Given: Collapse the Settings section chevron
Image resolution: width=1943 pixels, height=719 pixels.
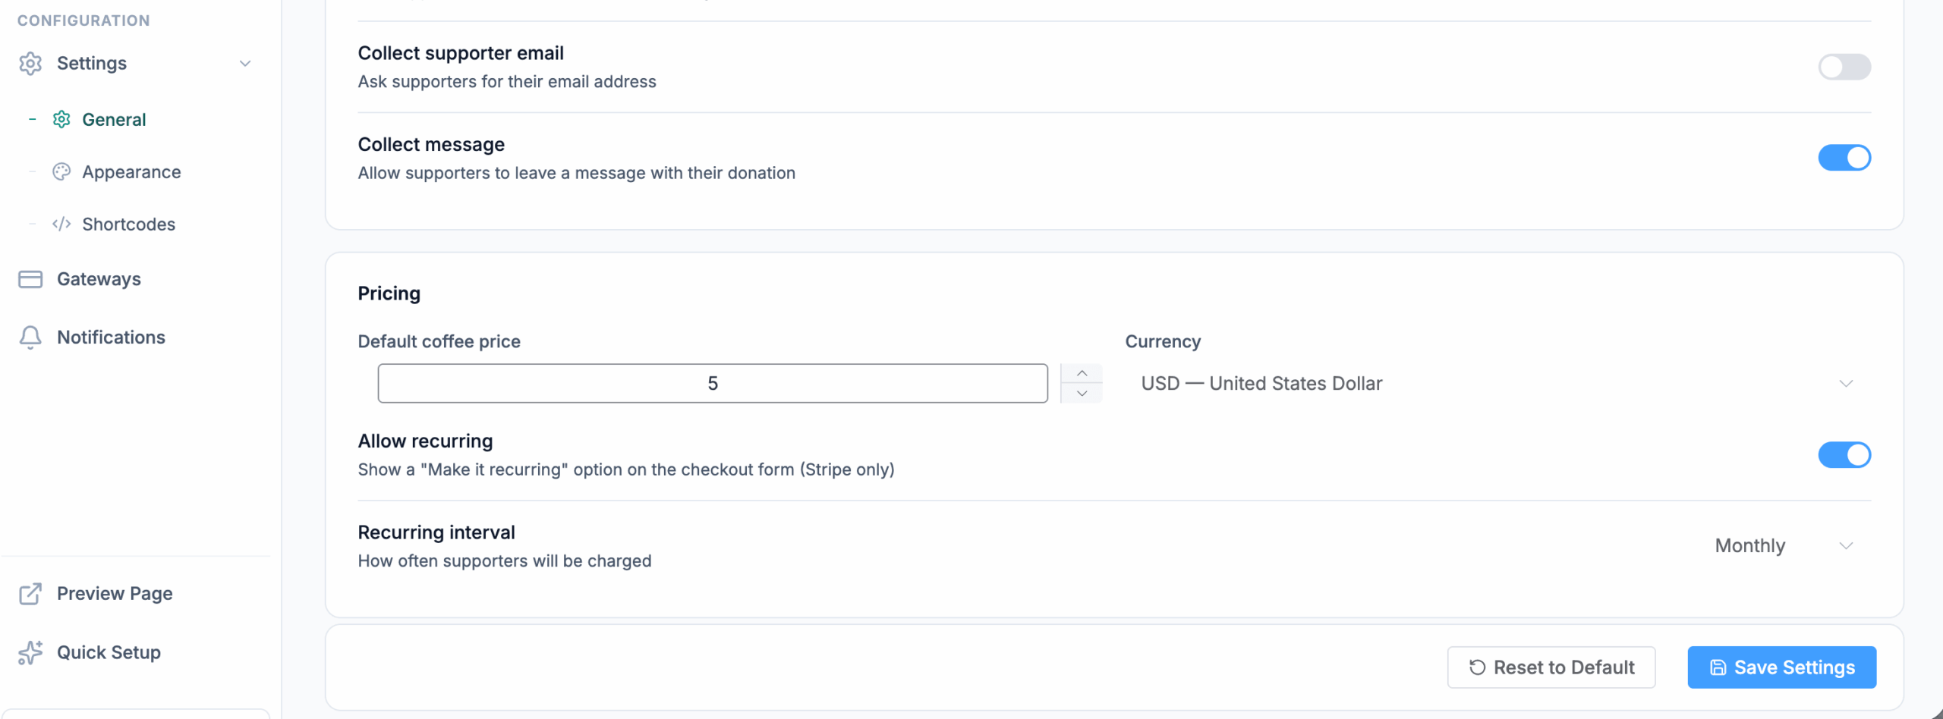Looking at the screenshot, I should point(245,64).
